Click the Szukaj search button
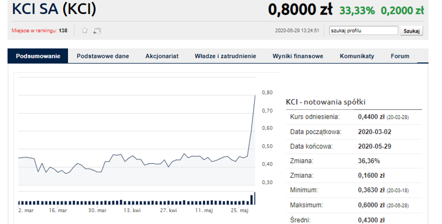Viewport: 442px width, 224px height. [412, 31]
